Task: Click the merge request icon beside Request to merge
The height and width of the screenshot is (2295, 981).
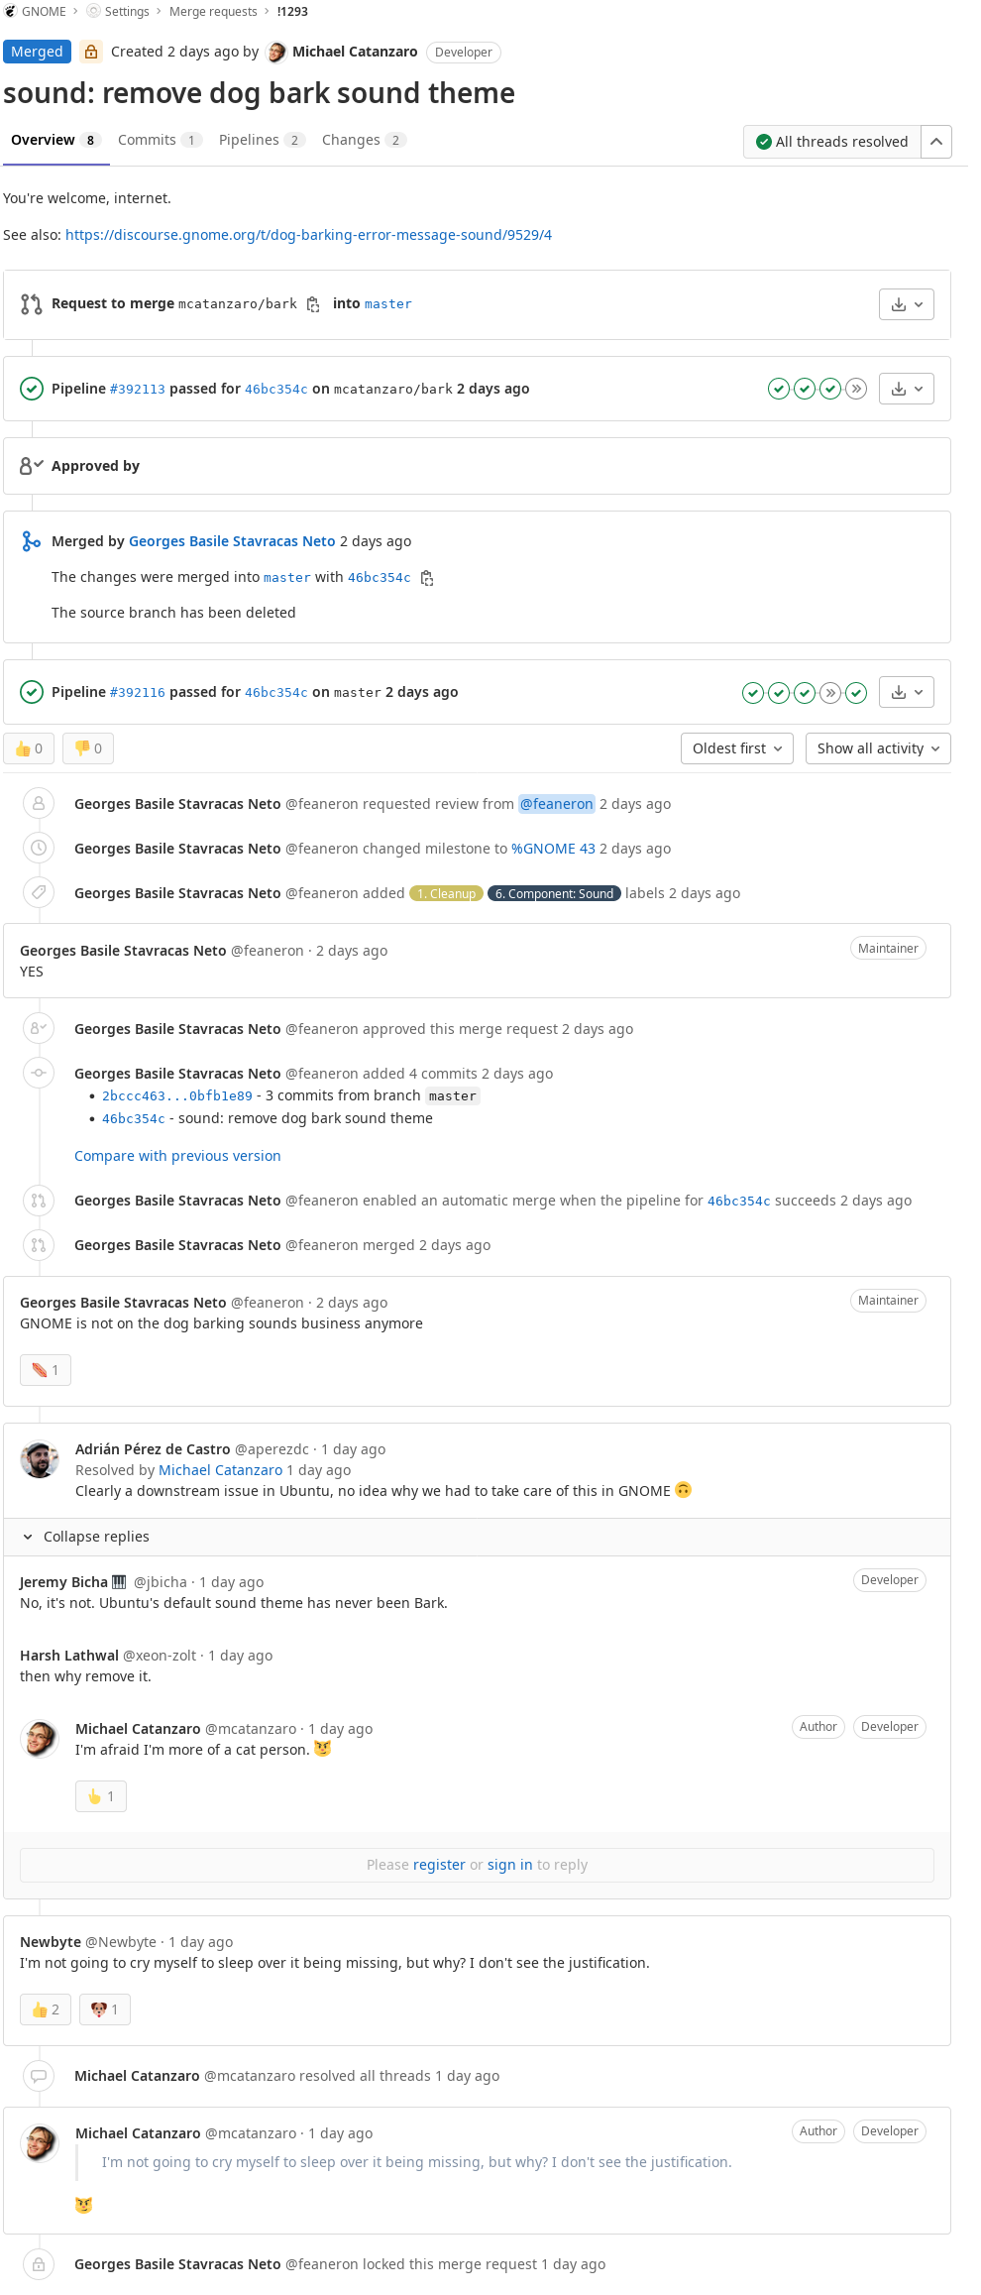Action: point(32,304)
